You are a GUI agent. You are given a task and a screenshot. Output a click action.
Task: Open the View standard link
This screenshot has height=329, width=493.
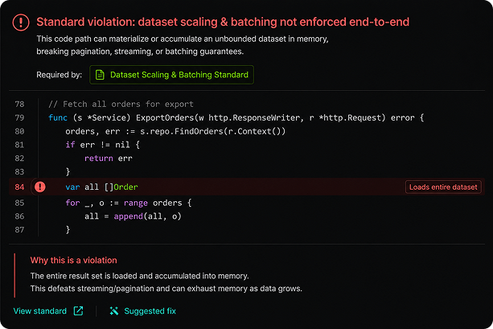point(40,310)
